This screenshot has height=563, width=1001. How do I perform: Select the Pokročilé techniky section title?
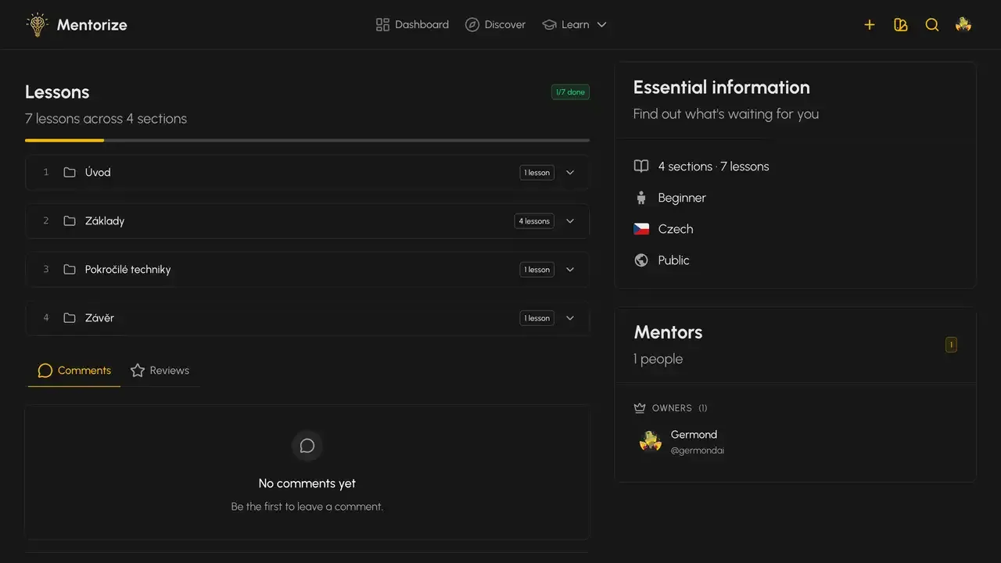click(x=127, y=269)
